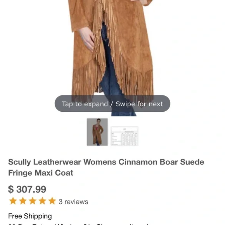
Task: Click the third gold rating star
Action: click(x=33, y=201)
